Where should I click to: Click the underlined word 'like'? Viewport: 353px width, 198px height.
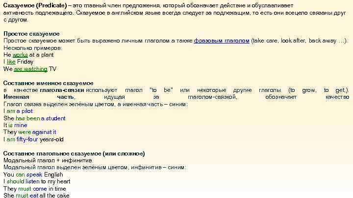[11, 62]
